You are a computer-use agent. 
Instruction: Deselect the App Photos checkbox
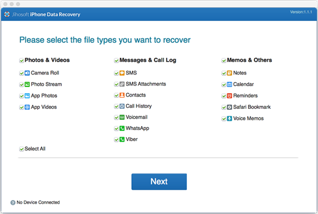pos(21,96)
